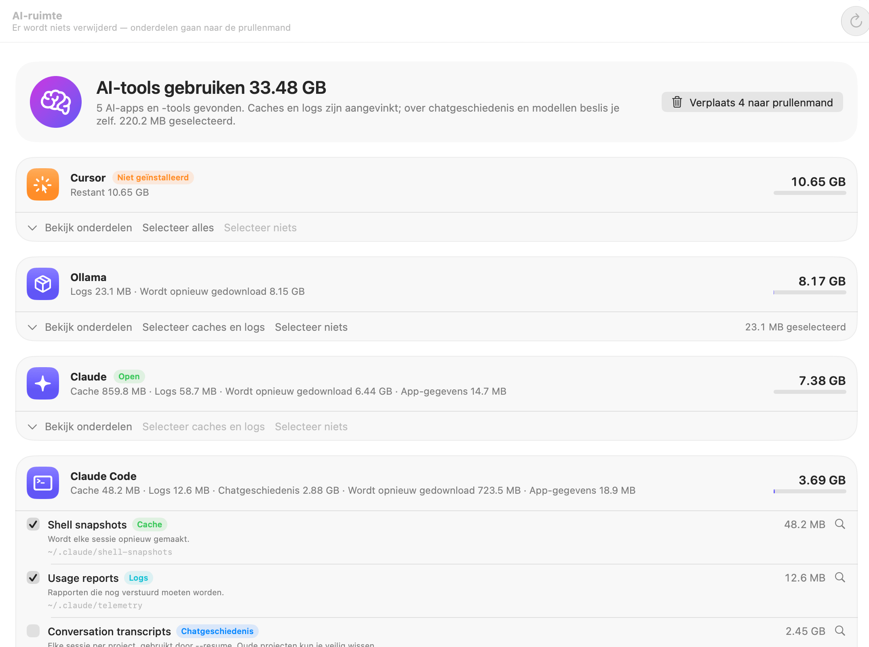
Task: Click the Restant 10.65 GB text
Action: pos(110,192)
